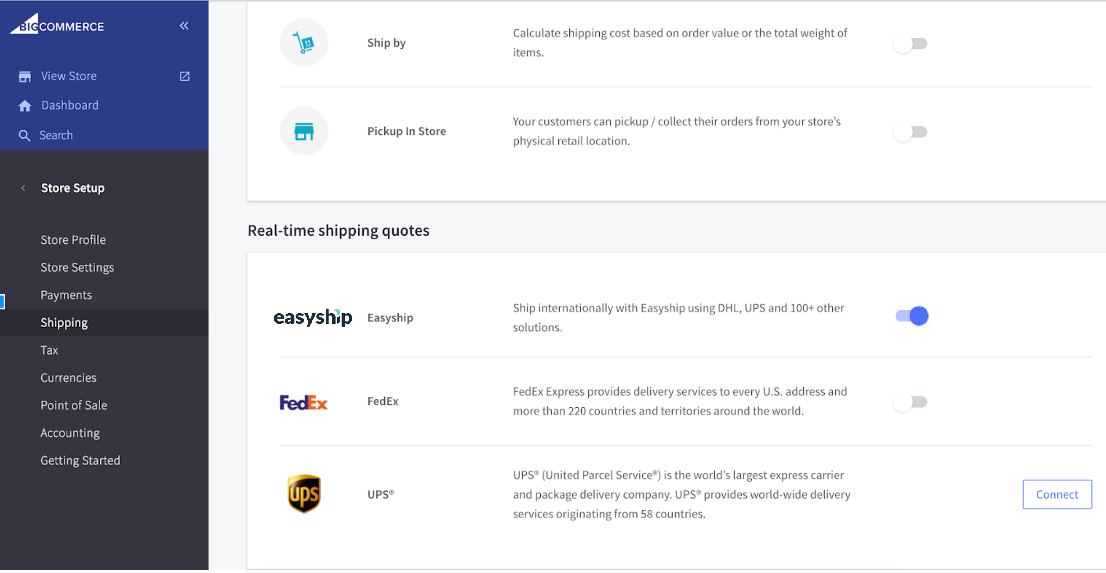1106x573 pixels.
Task: Enable the Ship by toggle
Action: coord(911,44)
